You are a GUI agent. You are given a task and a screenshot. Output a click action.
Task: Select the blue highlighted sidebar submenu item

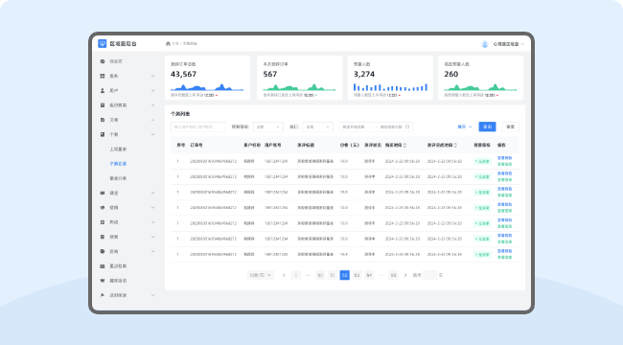pyautogui.click(x=118, y=164)
